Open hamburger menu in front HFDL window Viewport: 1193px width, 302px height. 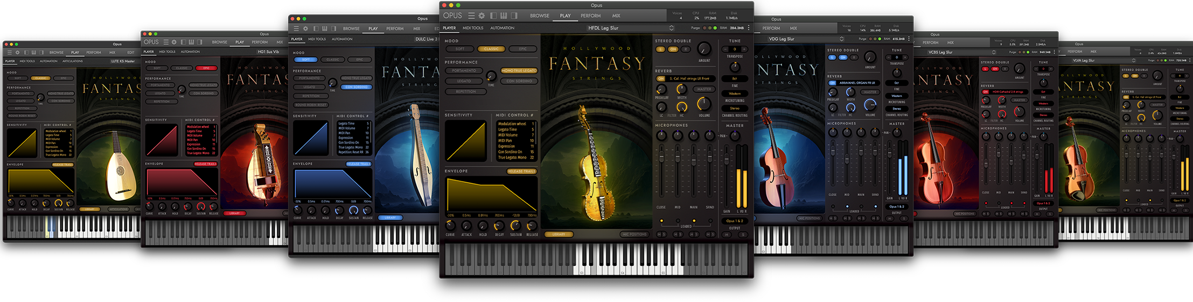pyautogui.click(x=471, y=16)
